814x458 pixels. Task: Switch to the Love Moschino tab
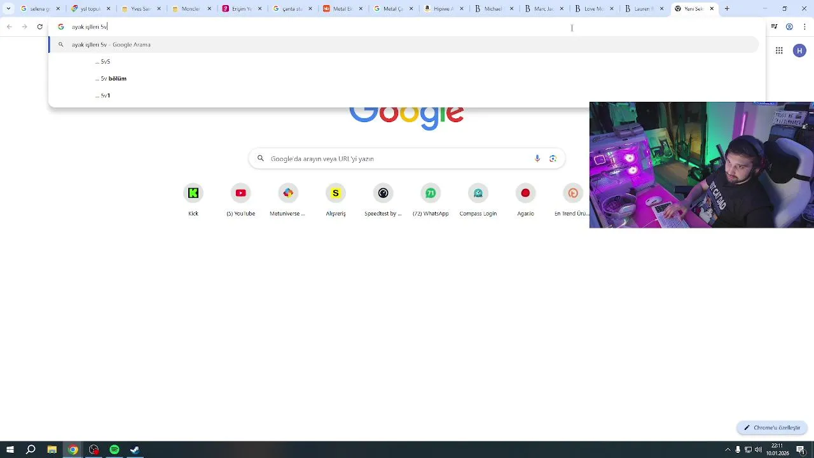593,9
